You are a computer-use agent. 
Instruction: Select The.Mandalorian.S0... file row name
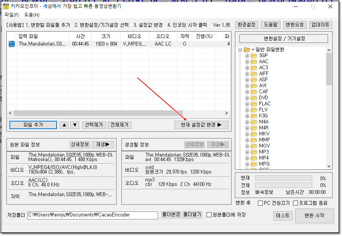tap(42, 44)
